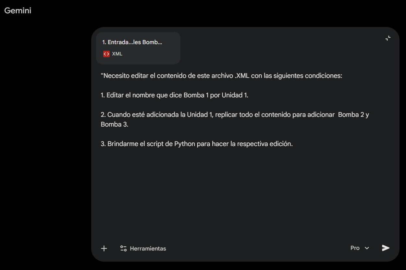Screen dimensions: 406x270
Task: Place cursor after 'Bomba 3.' text
Action: (x=129, y=125)
